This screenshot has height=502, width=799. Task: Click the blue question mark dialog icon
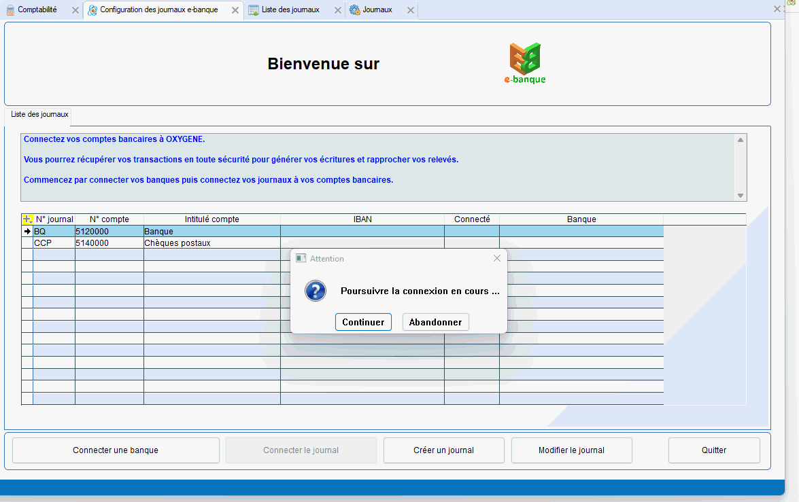click(316, 291)
